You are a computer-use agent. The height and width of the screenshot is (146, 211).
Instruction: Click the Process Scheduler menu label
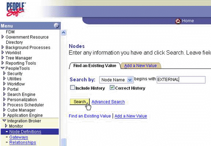[26, 105]
